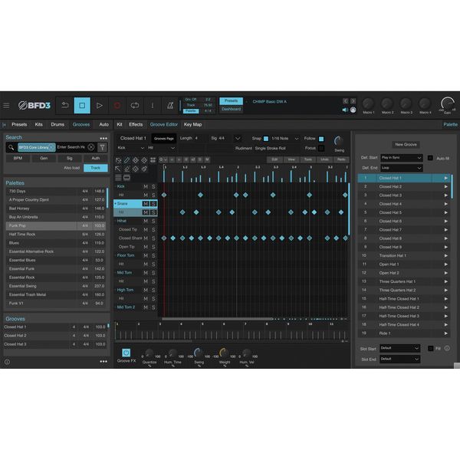Screen dimensions: 460x460
Task: Switch to the Presets browser tab
Action: pos(19,125)
